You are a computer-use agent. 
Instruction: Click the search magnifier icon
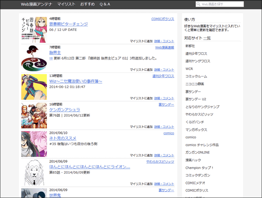[198, 4]
